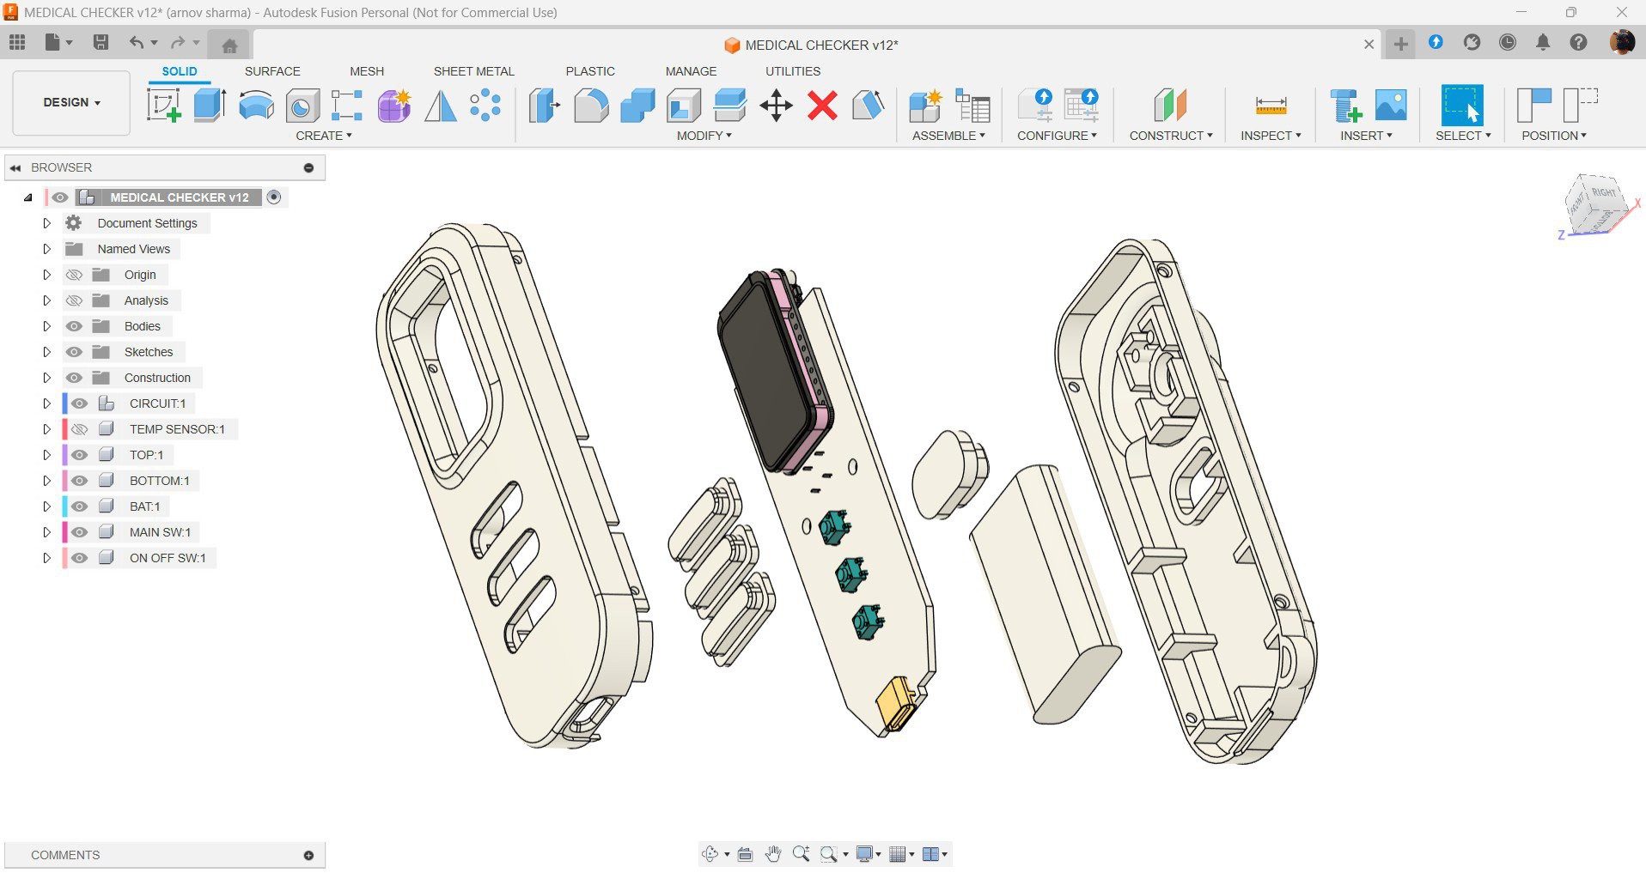Screen dimensions: 1646x873
Task: Click the ViewCube RIGHT face
Action: pyautogui.click(x=1602, y=193)
